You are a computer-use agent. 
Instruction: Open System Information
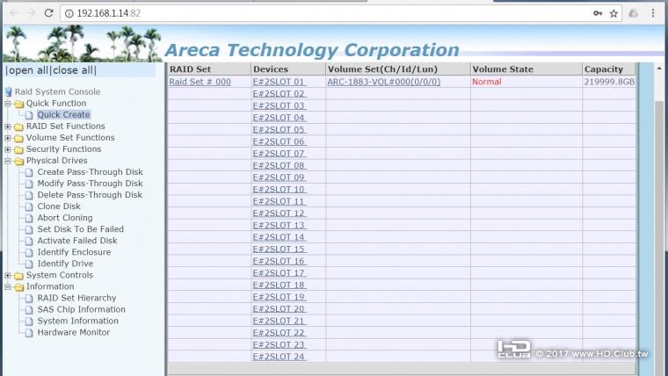point(78,321)
